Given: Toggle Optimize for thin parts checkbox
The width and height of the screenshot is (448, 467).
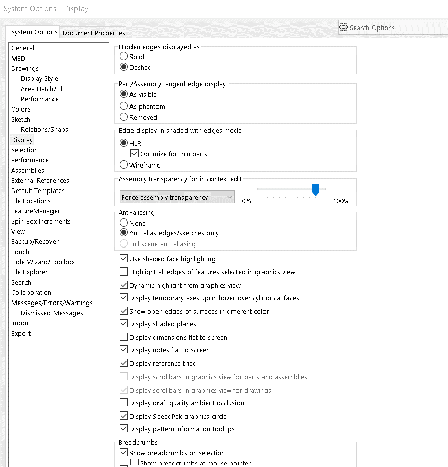Looking at the screenshot, I should point(135,154).
